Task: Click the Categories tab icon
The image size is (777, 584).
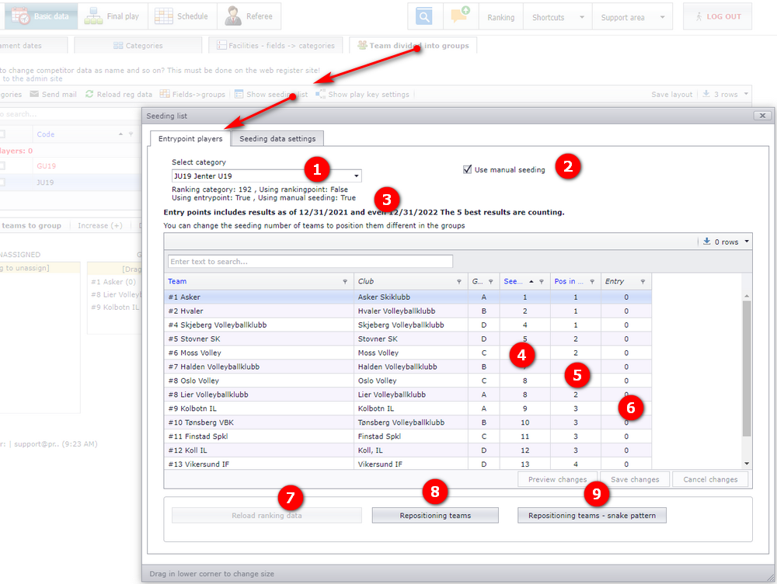Action: pos(118,46)
